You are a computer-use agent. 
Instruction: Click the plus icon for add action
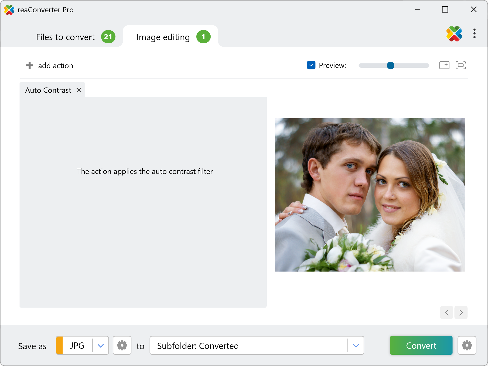tap(30, 65)
